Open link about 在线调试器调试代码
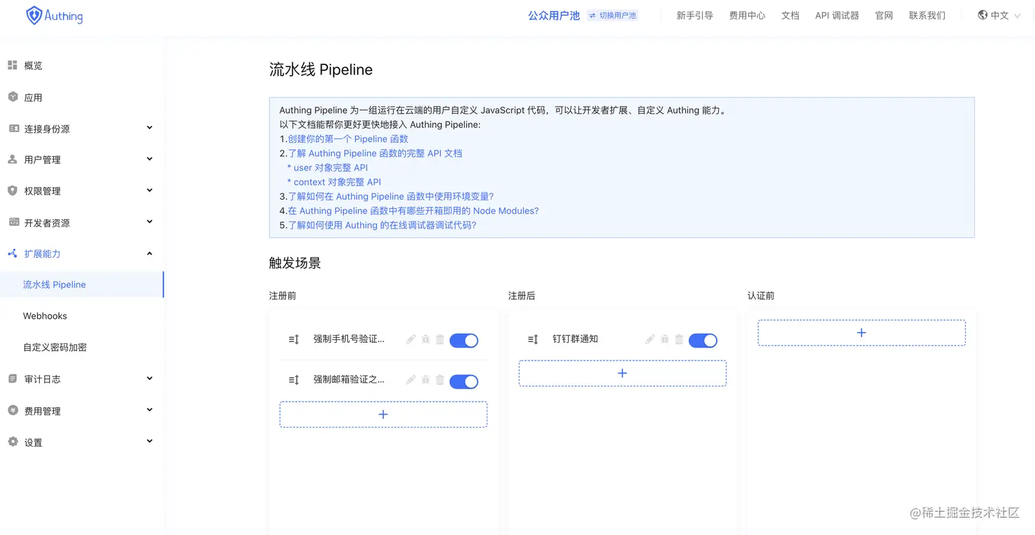 click(382, 225)
